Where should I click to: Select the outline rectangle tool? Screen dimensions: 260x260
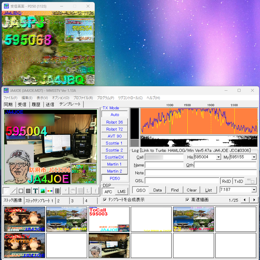[x=21, y=191]
